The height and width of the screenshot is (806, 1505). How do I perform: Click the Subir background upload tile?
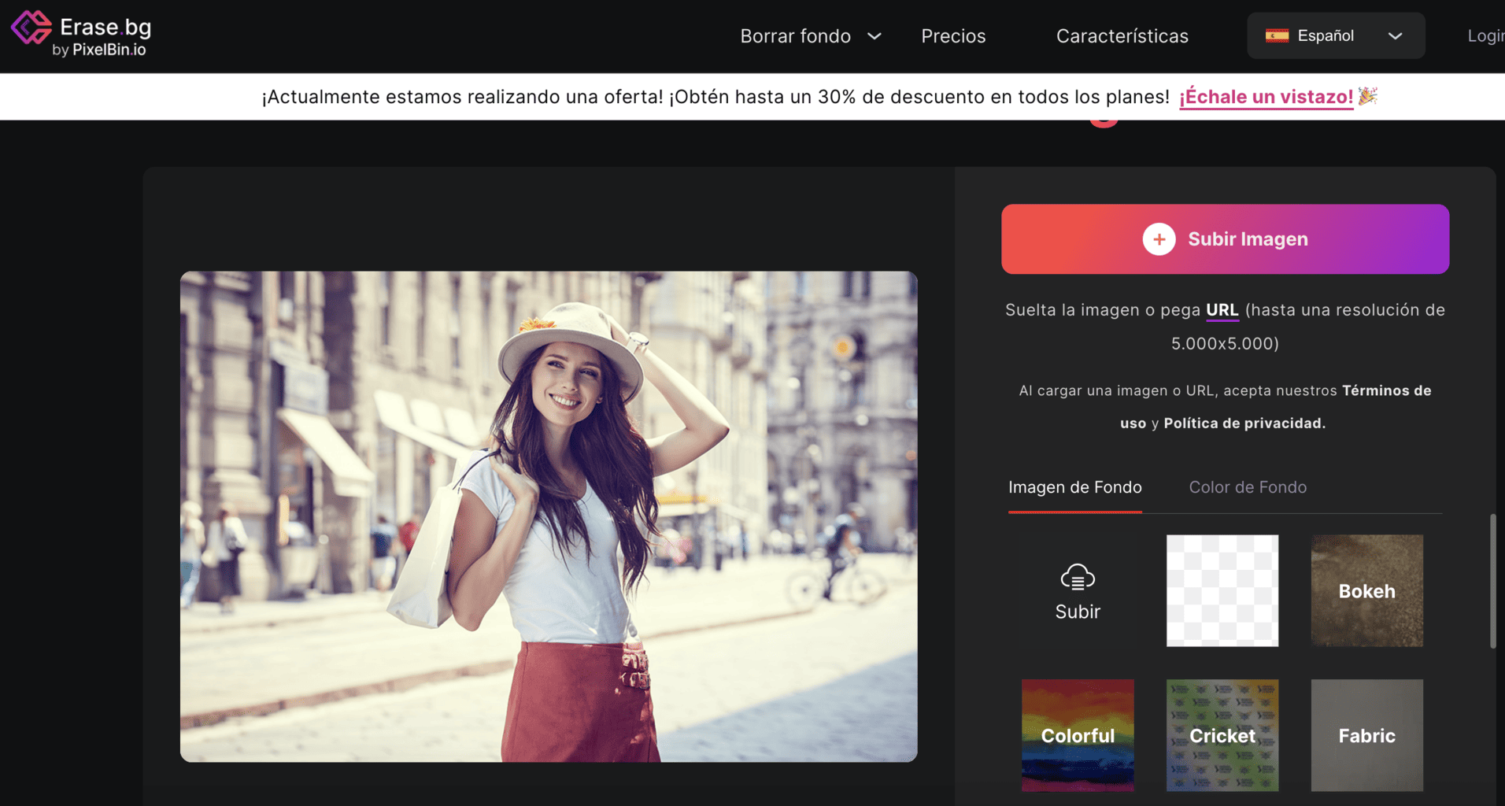click(1078, 590)
